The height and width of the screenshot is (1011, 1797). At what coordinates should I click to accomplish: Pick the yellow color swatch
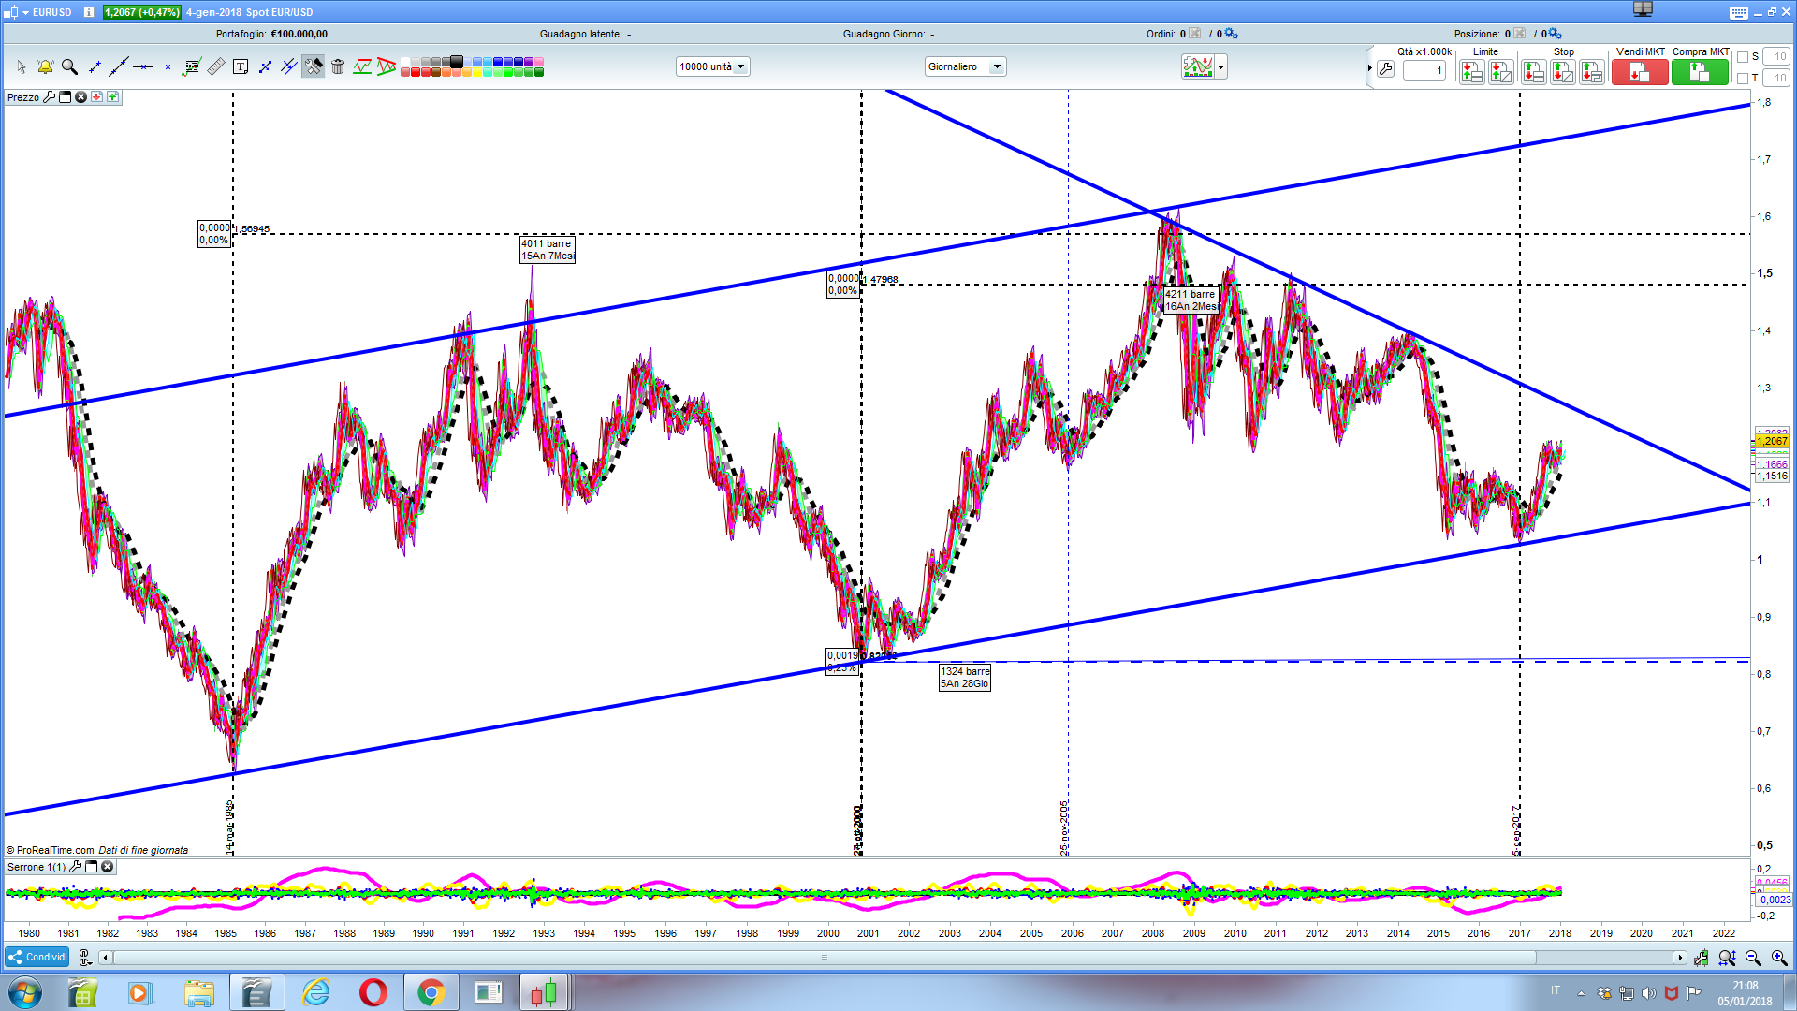pyautogui.click(x=477, y=72)
